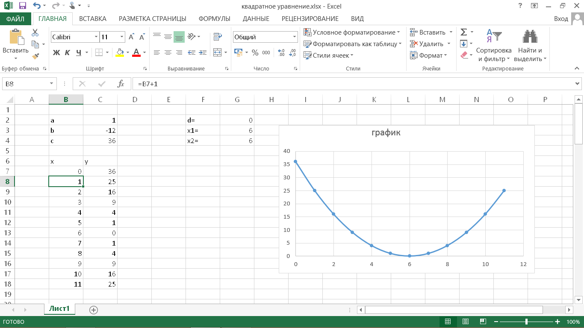Switch to Page Break Preview in status bar

point(483,322)
